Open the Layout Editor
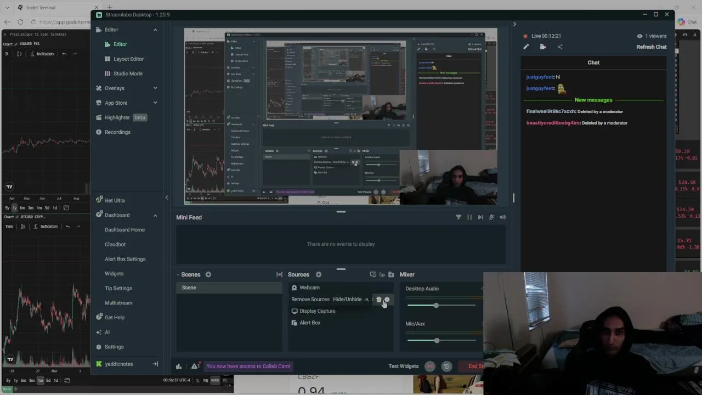Screen dimensions: 702x395 pos(128,59)
